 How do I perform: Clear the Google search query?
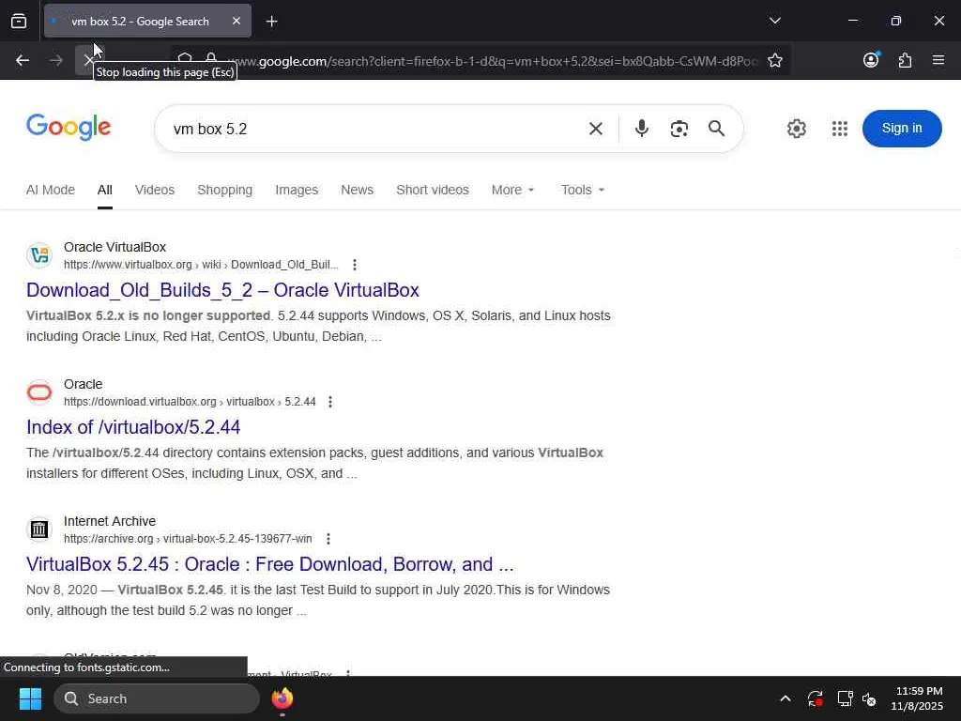[x=595, y=129]
